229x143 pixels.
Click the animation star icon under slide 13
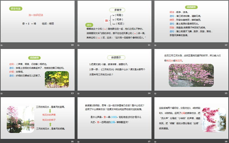(x=2, y=93)
